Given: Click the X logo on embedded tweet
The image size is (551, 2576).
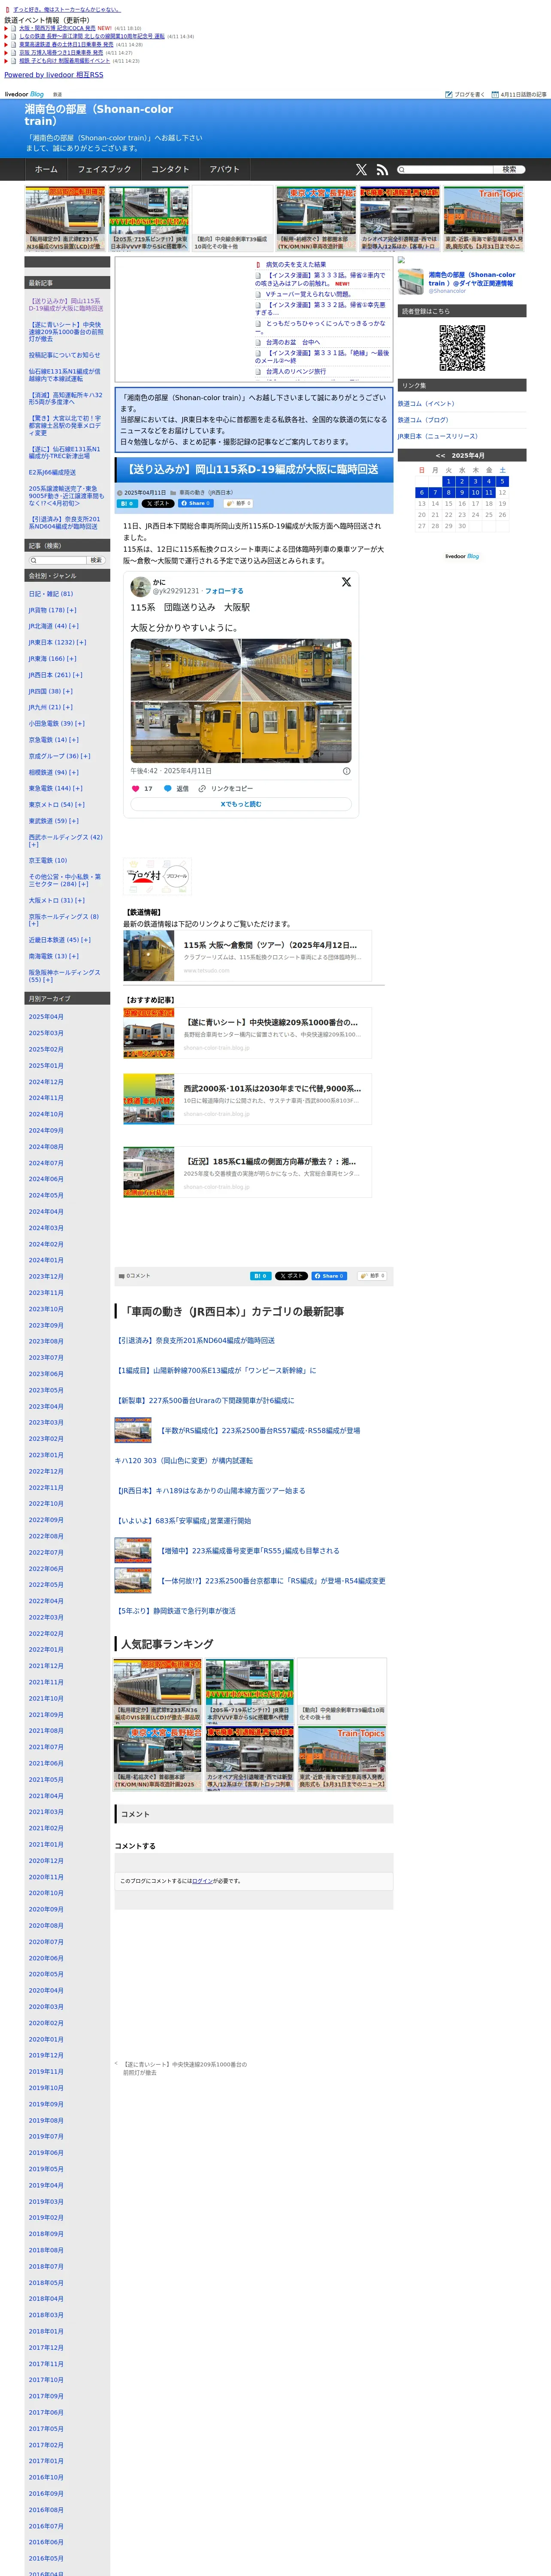Looking at the screenshot, I should 346,582.
